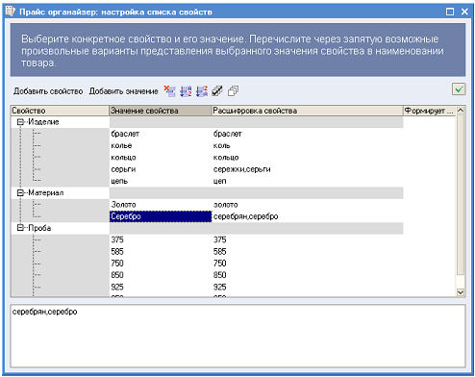Select value 850 in Значение свойства column
Image resolution: width=475 pixels, height=377 pixels.
(161, 275)
